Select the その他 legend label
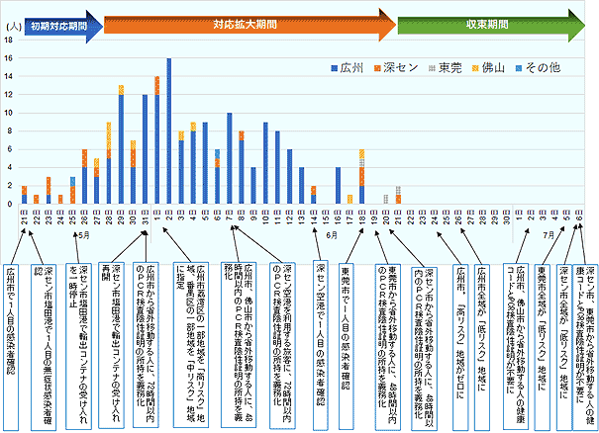 [x=543, y=68]
